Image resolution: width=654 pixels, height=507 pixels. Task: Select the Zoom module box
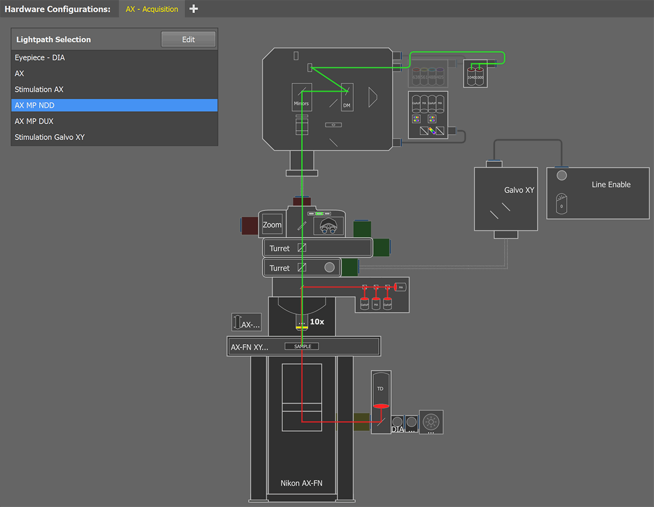272,225
